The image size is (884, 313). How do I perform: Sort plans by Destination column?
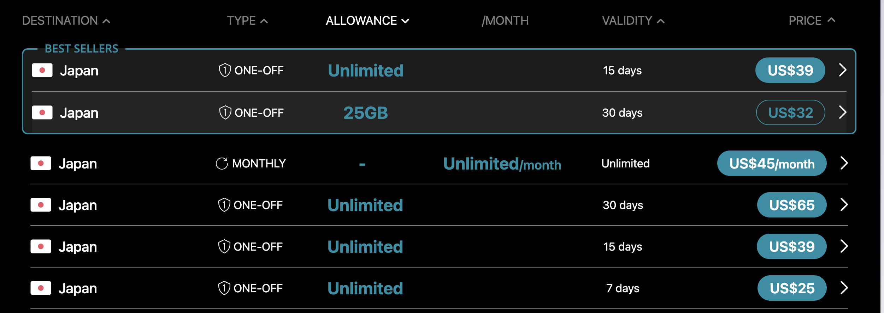tap(66, 21)
